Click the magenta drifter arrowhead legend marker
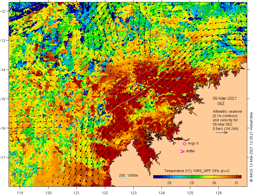This screenshot has width=253, height=195. (x=183, y=151)
